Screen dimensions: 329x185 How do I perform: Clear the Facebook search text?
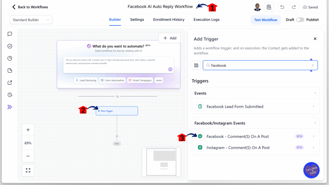(313, 66)
